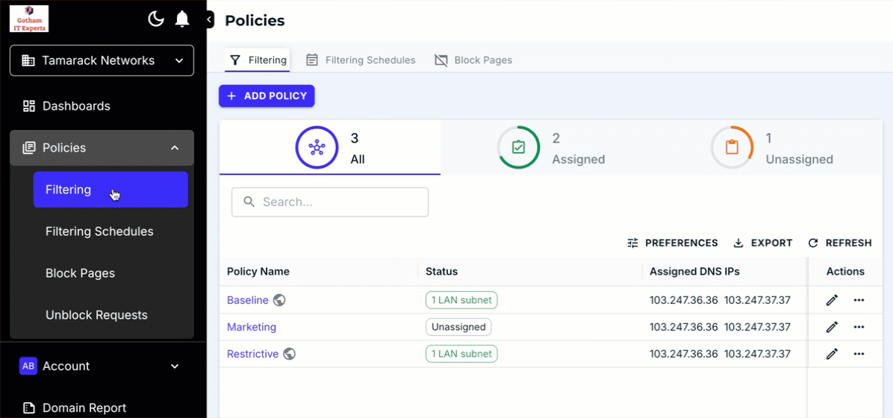This screenshot has width=893, height=418.
Task: Open the Marketing policy link
Action: (251, 327)
